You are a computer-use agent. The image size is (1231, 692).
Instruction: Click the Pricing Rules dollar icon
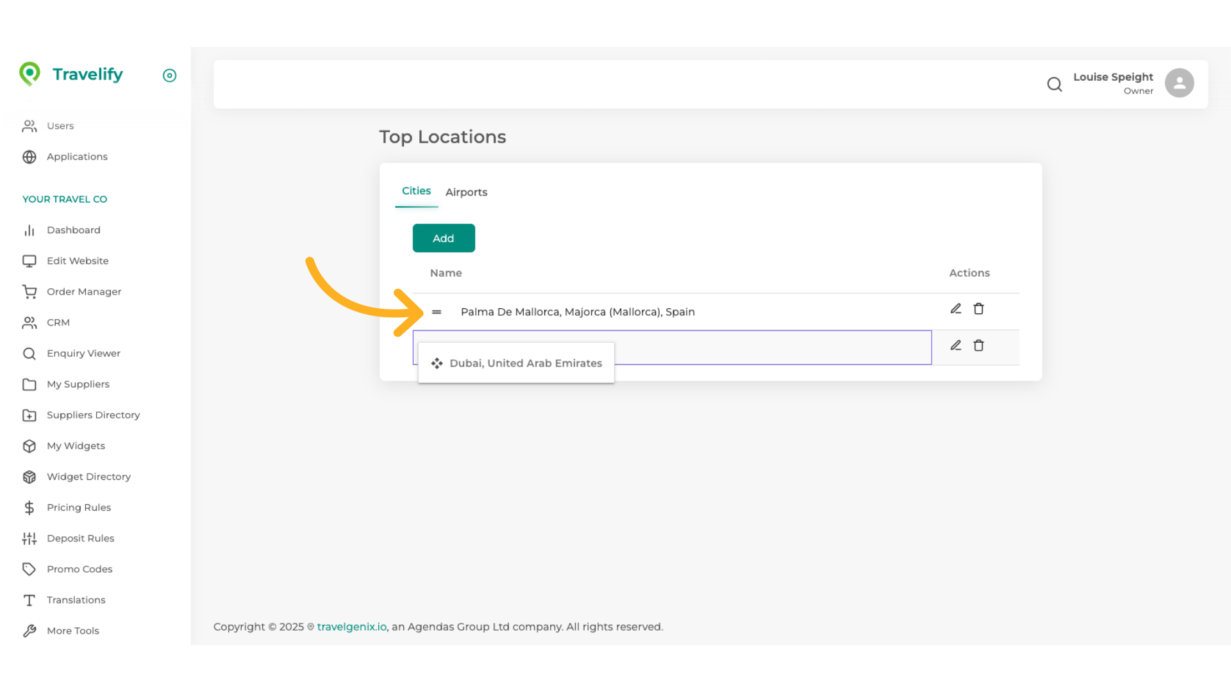[x=29, y=507]
